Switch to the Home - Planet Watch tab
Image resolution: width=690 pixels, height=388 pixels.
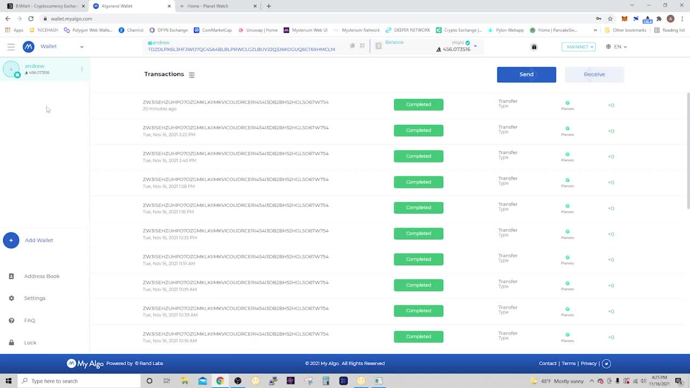tap(218, 6)
